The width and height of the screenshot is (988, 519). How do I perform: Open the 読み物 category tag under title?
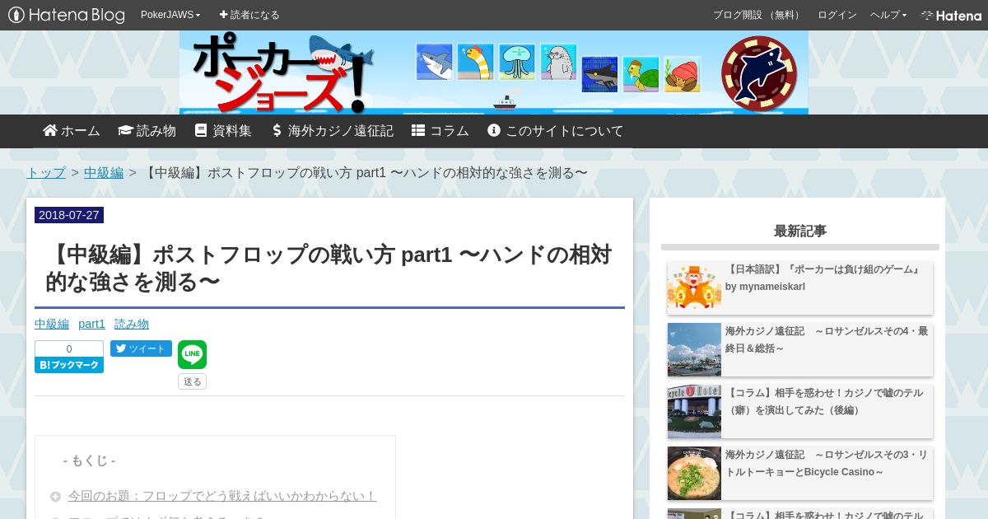point(132,324)
